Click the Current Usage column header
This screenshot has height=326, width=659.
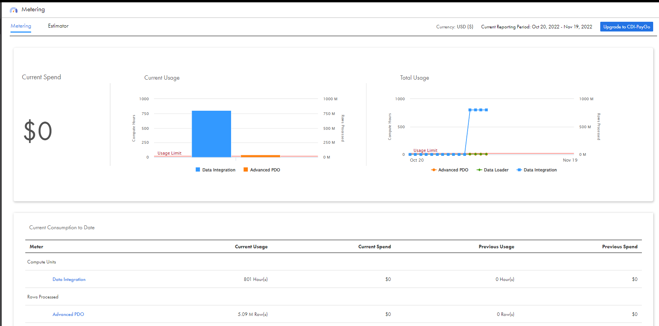point(251,247)
